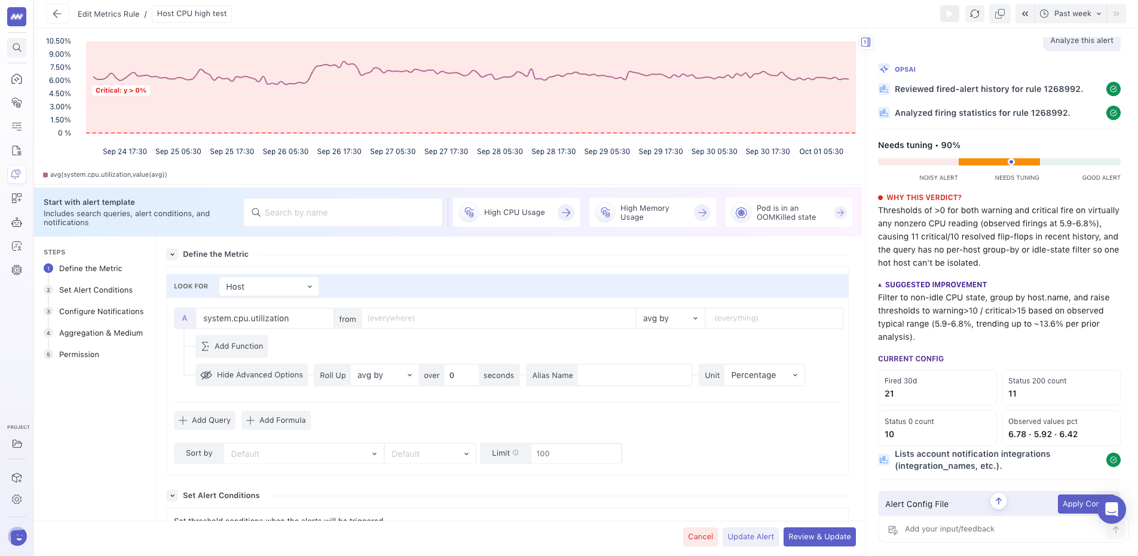Open the High Memory Usage template arrow
This screenshot has width=1138, height=556.
pos(702,213)
